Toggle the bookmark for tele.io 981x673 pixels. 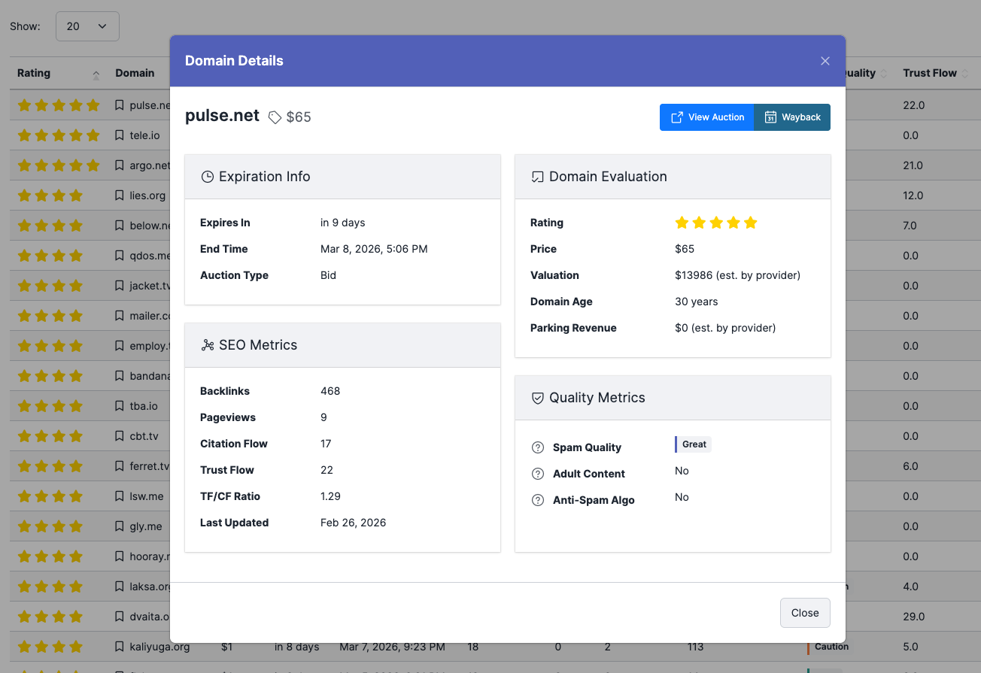(x=118, y=135)
